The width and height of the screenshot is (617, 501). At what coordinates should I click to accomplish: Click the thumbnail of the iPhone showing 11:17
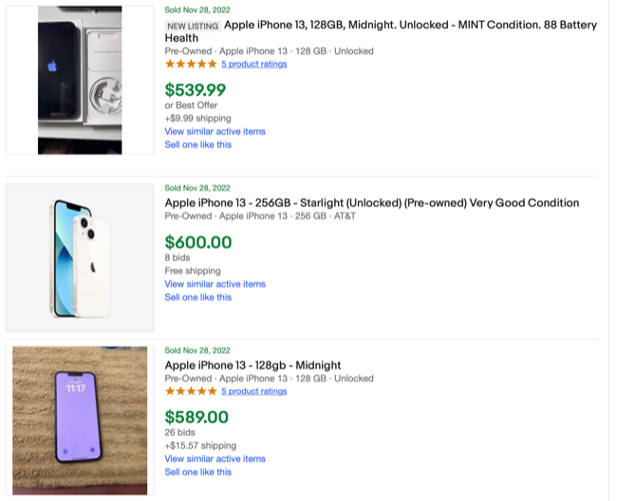80,419
